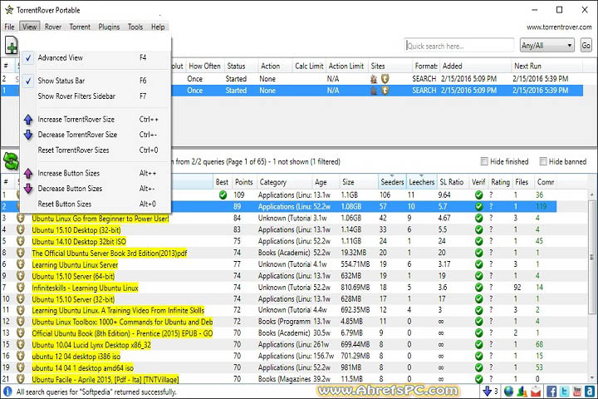Image resolution: width=598 pixels, height=399 pixels.
Task: Uncheck Advanced View in View menu
Action: pyautogui.click(x=95, y=58)
